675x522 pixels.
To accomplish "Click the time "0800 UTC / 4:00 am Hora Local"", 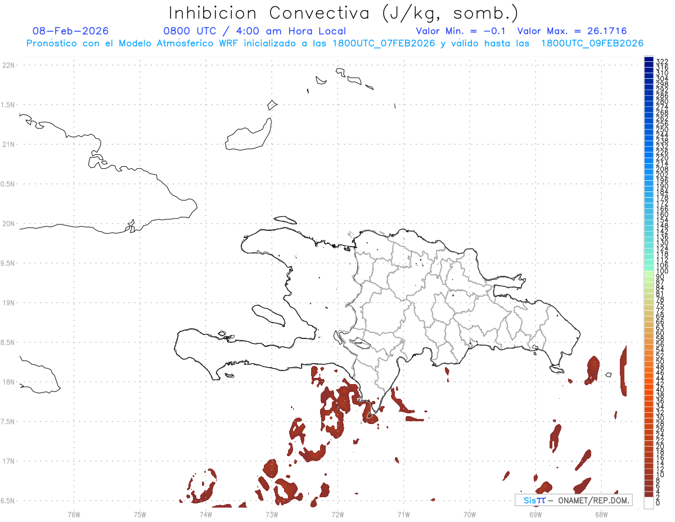I will click(x=254, y=31).
